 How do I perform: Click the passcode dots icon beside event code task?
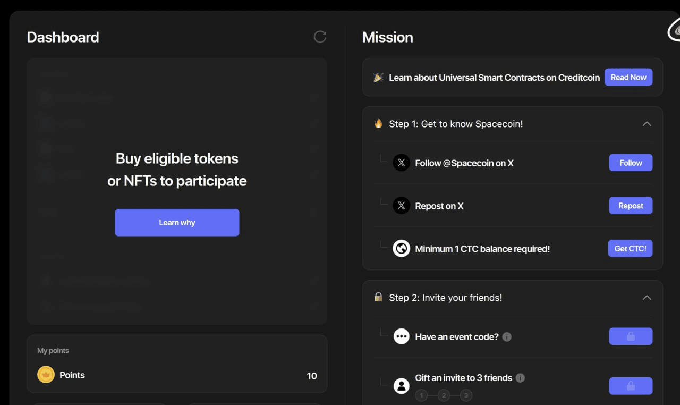401,336
